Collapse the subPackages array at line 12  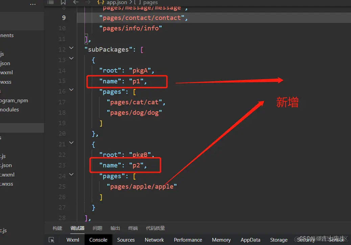(x=71, y=48)
